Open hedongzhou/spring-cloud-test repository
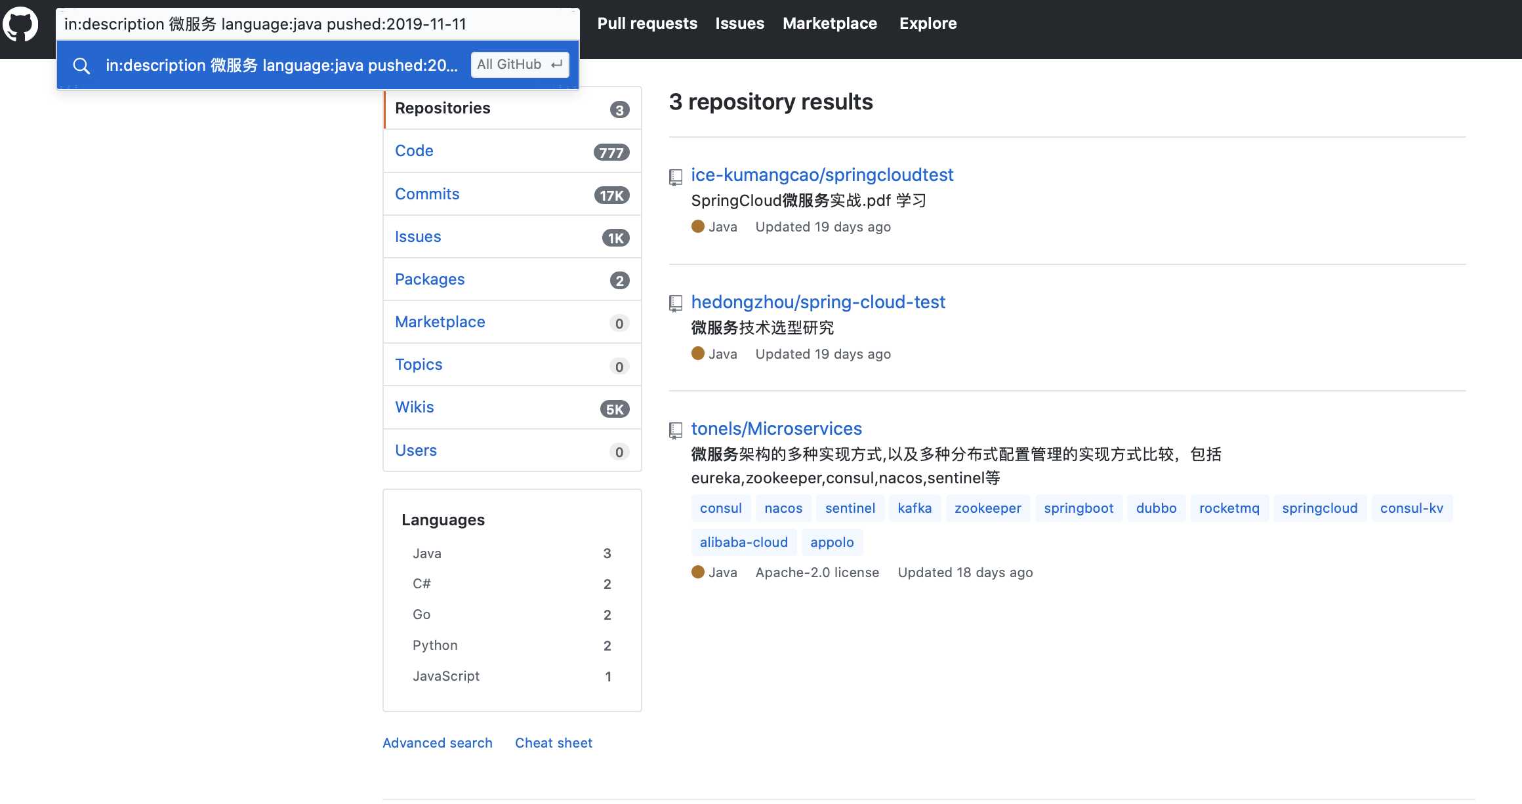This screenshot has width=1522, height=804. coord(818,302)
